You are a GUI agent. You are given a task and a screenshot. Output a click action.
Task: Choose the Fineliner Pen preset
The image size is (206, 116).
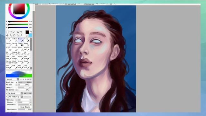[15, 53]
